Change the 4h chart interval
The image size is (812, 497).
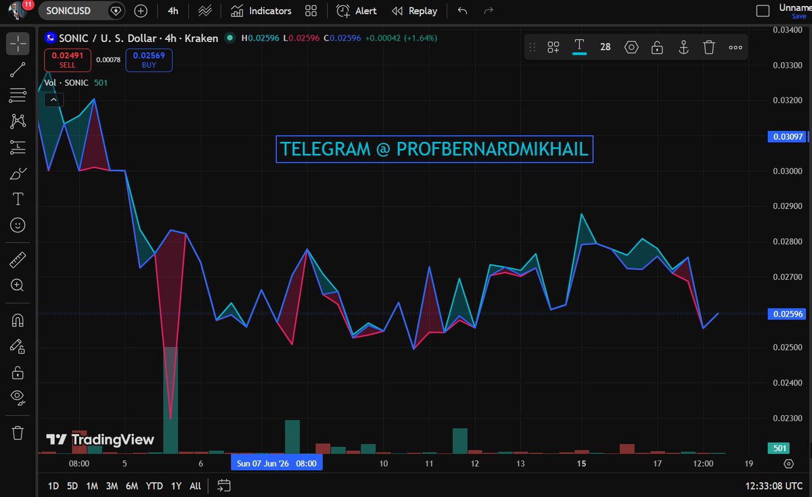point(173,11)
